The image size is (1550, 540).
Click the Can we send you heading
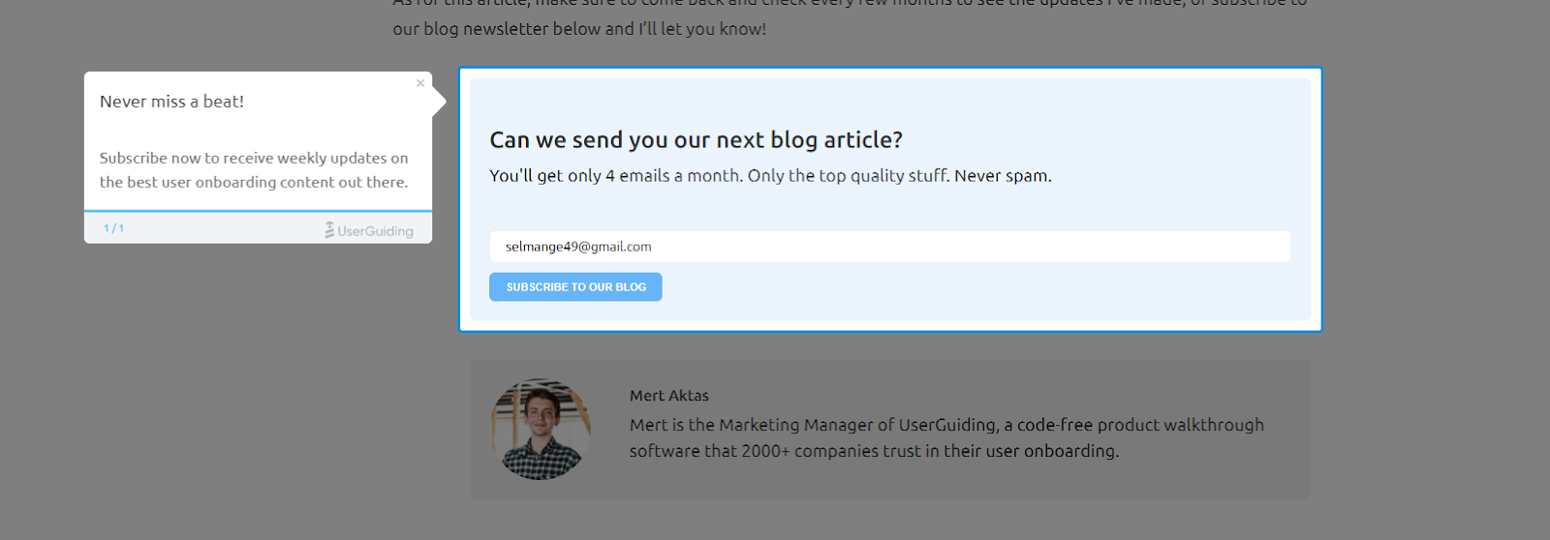tap(696, 140)
